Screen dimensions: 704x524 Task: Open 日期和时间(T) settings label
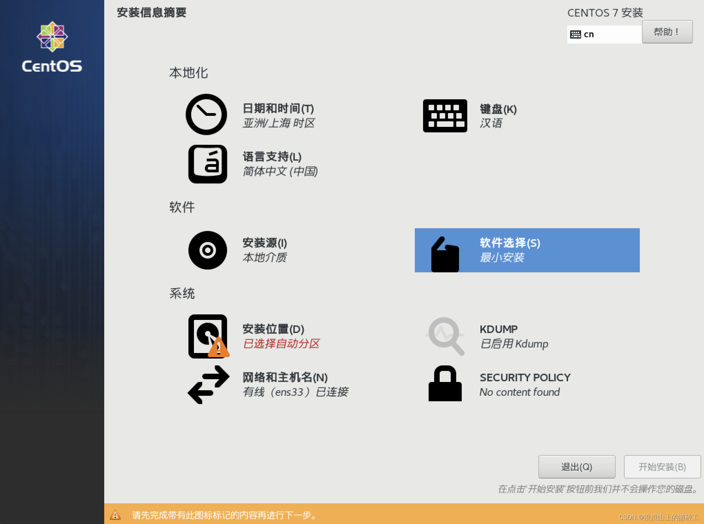pyautogui.click(x=278, y=109)
